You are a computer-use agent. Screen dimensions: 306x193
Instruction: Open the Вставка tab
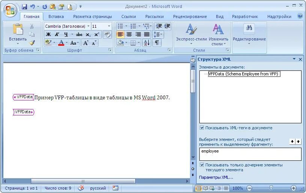[56, 16]
